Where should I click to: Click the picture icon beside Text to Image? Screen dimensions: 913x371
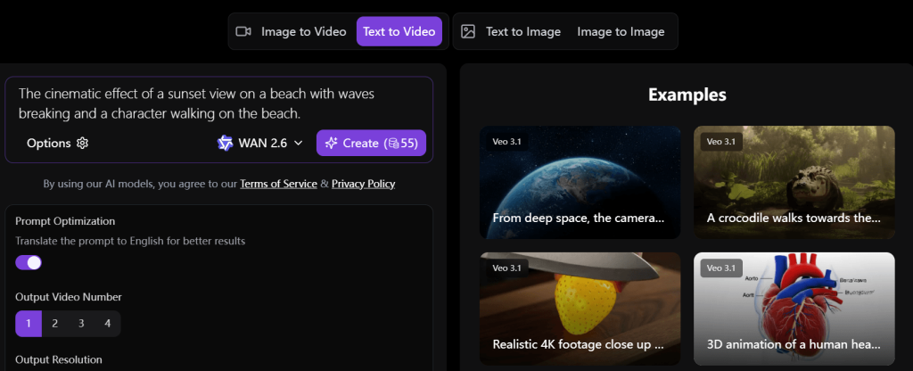pos(468,31)
